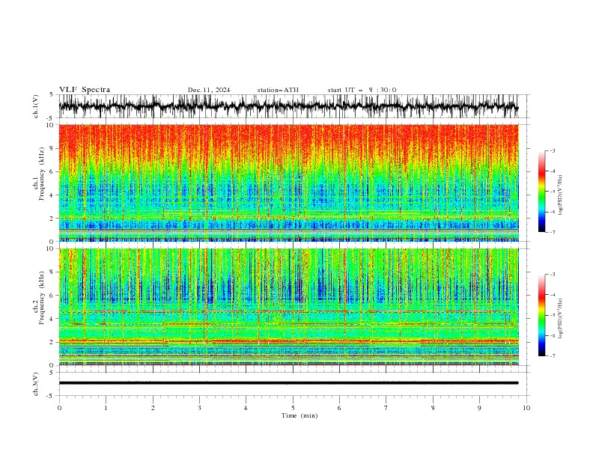This screenshot has height=458, width=593.
Task: Click the 'station=ATH' label
Action: click(x=278, y=90)
